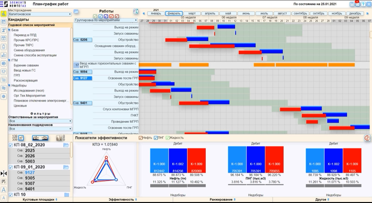Viewport: 372px width, 203px height.
Task: Open the Ответственные за мероприятия dropdown
Action: [x=40, y=121]
